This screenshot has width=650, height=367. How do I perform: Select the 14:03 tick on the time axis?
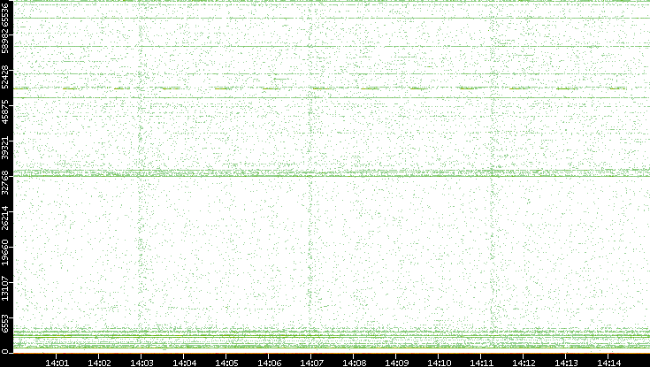(141, 362)
